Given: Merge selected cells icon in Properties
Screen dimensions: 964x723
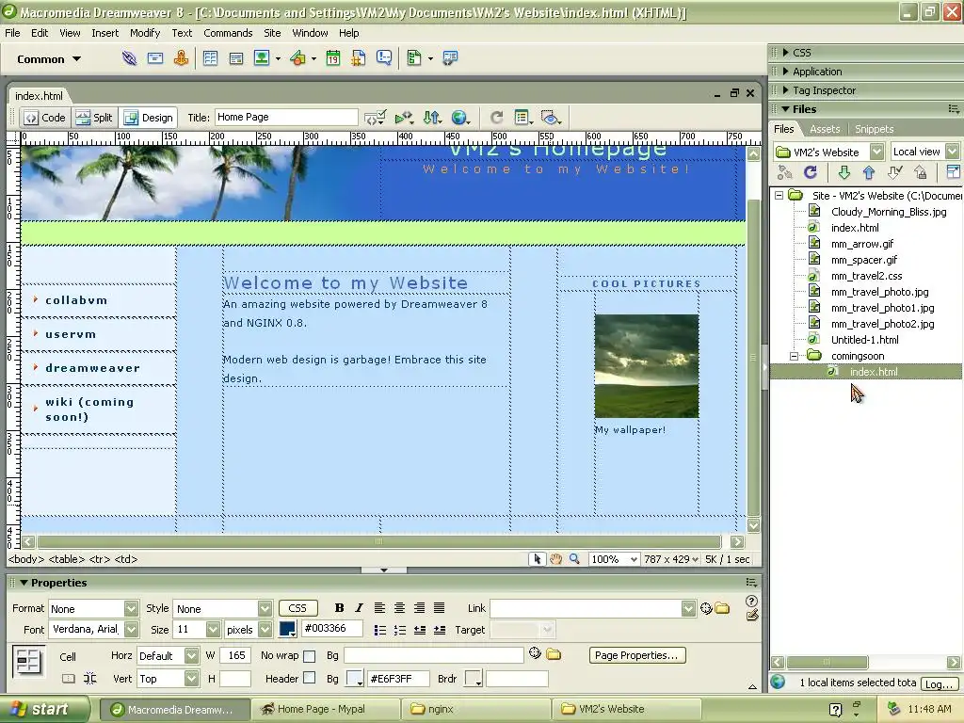Looking at the screenshot, I should [68, 679].
